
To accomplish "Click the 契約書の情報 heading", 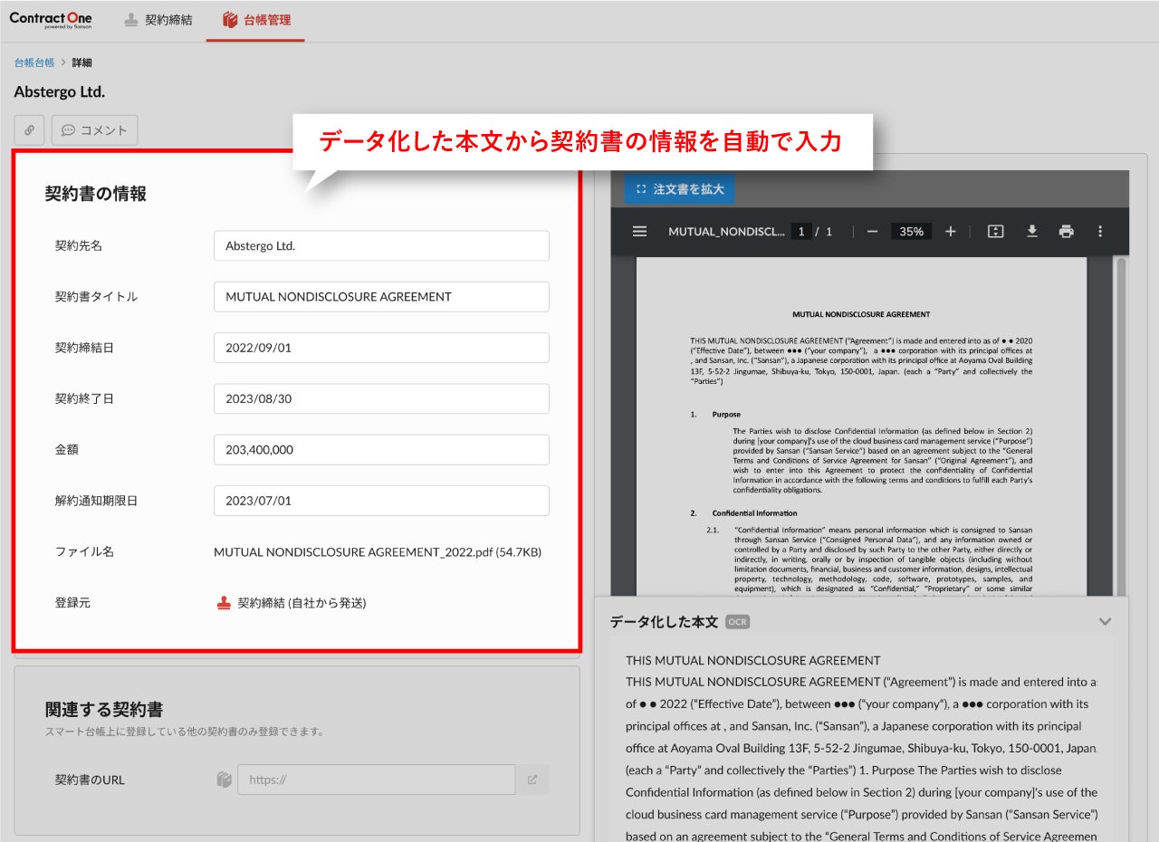I will [96, 194].
